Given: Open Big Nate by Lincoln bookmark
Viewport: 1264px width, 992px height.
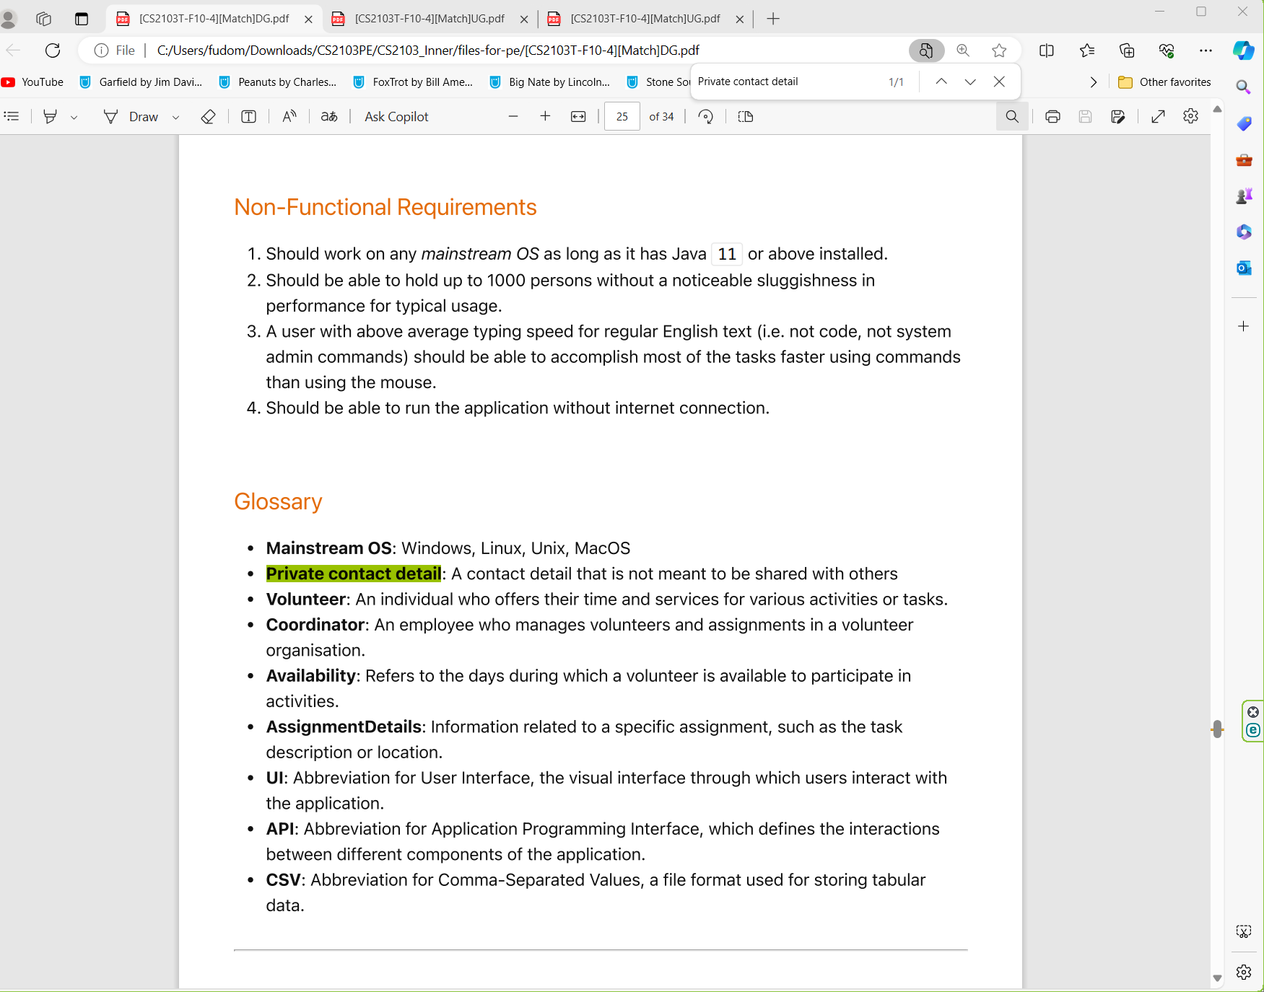Looking at the screenshot, I should (550, 82).
